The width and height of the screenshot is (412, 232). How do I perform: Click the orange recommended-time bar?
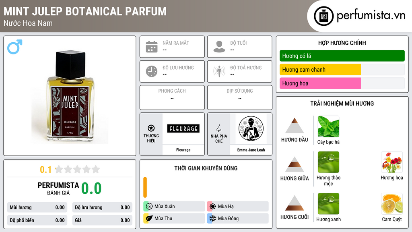pyautogui.click(x=145, y=187)
